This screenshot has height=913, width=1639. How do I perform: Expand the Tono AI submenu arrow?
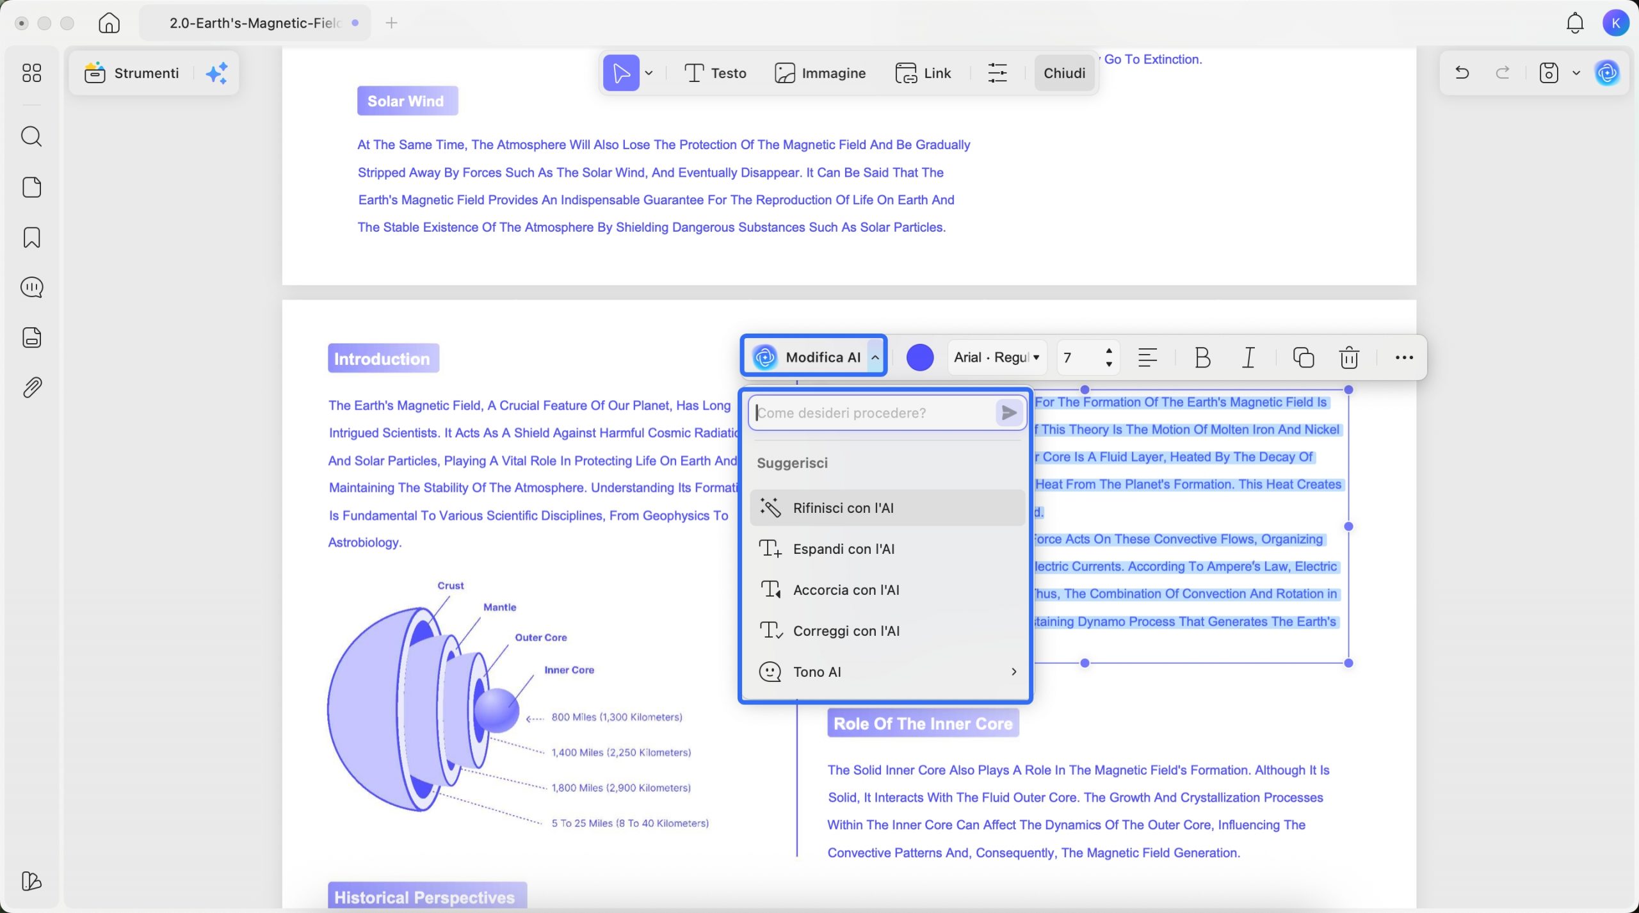click(1013, 672)
